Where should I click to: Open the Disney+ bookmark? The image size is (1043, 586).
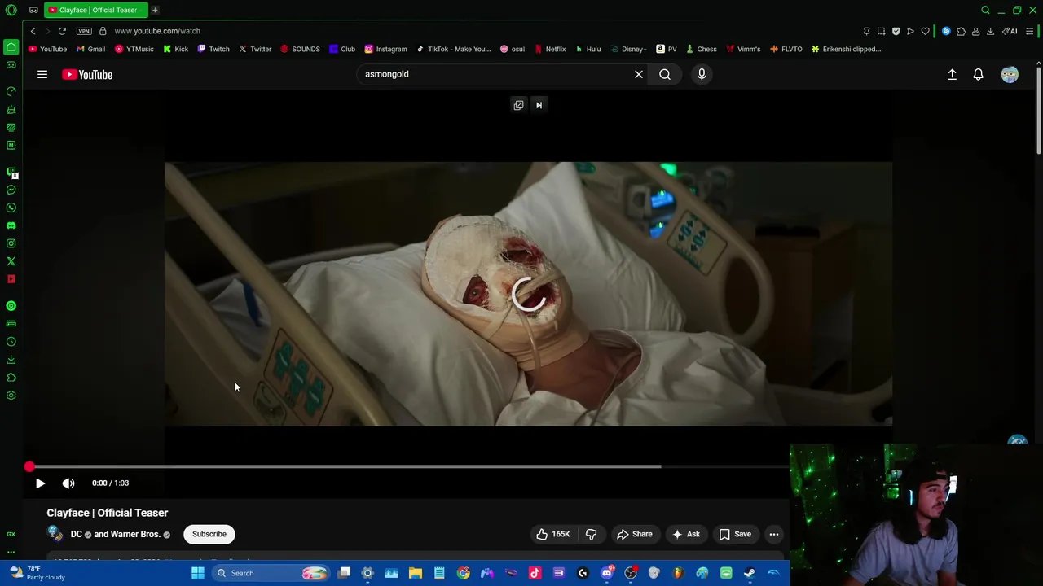tap(628, 49)
